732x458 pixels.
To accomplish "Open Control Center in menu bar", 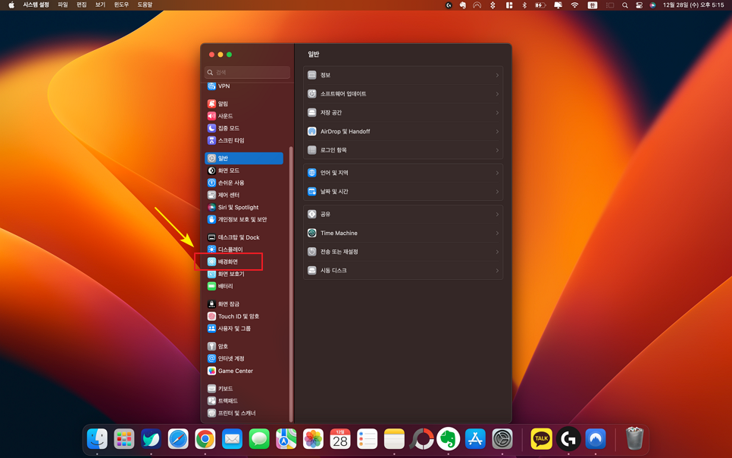I will [x=639, y=5].
